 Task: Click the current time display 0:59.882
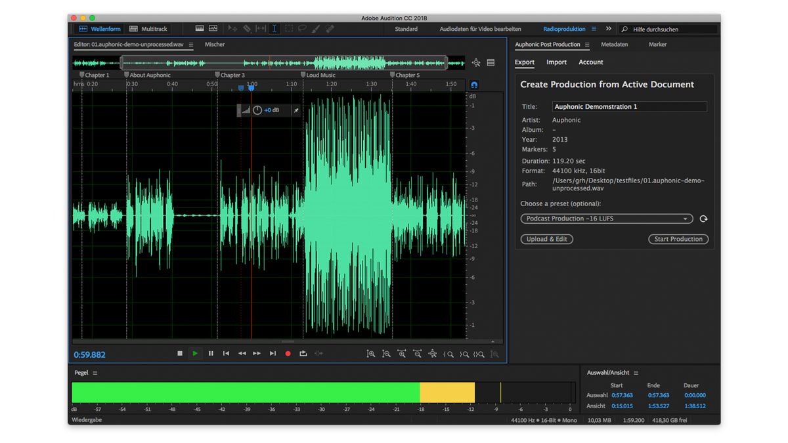point(89,354)
